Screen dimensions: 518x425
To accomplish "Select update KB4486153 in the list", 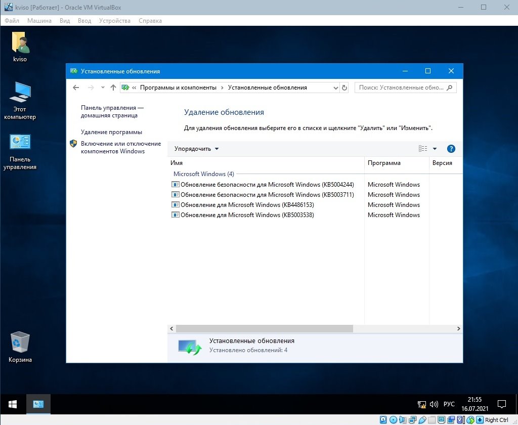I will 242,205.
